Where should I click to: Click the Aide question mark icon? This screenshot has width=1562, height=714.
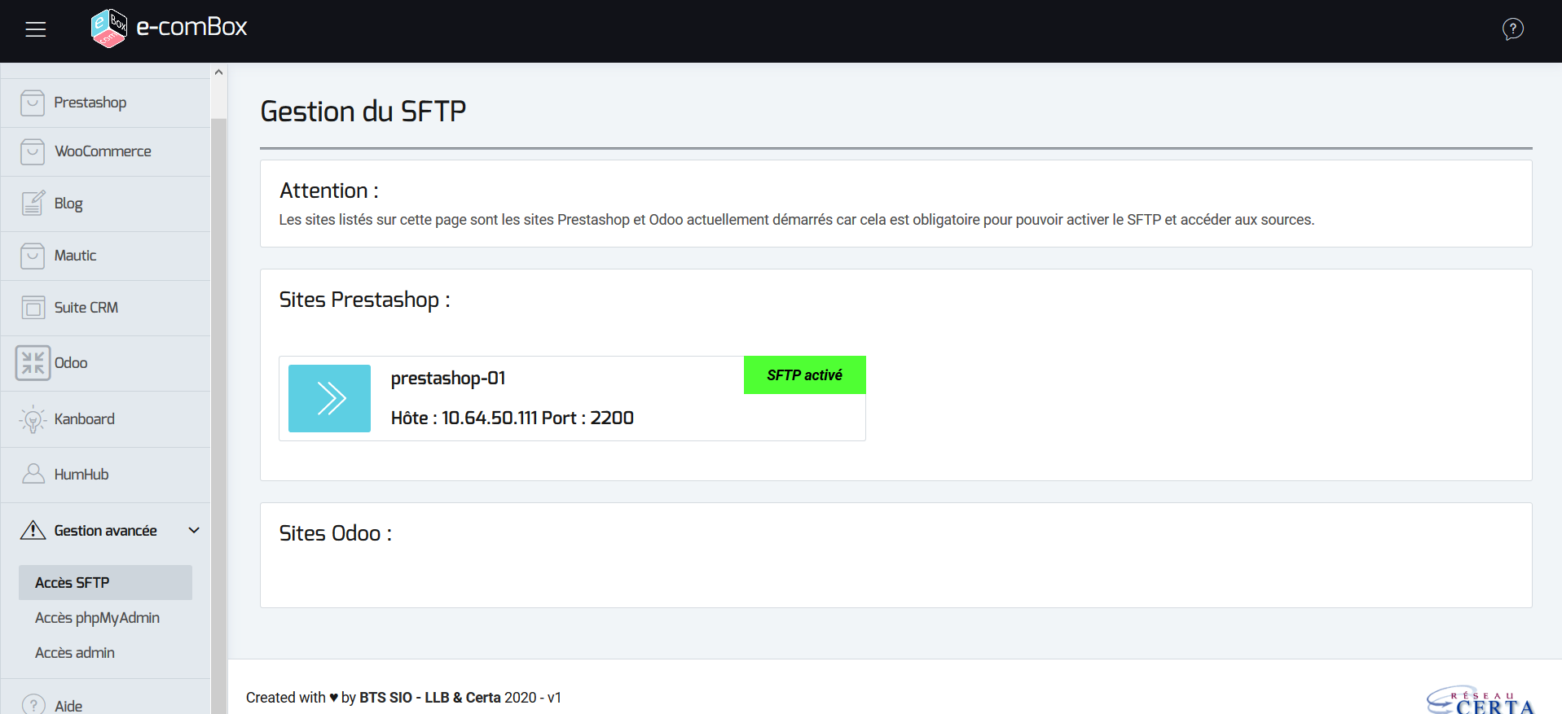[x=33, y=705]
